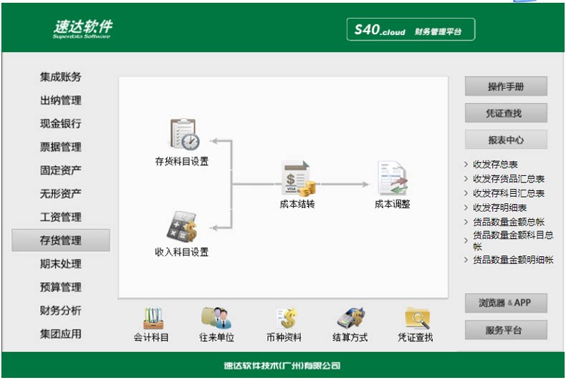The image size is (566, 380).
Task: Select 票据管理 in the sidebar
Action: coord(61,147)
